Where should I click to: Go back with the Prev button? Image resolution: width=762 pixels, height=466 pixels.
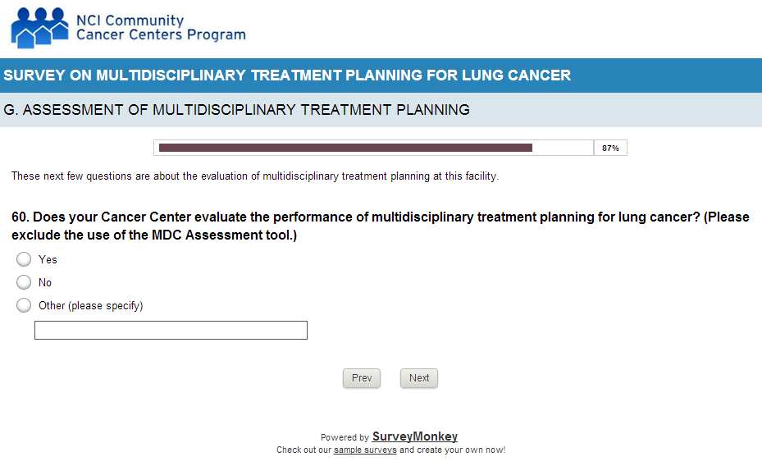[x=362, y=378]
